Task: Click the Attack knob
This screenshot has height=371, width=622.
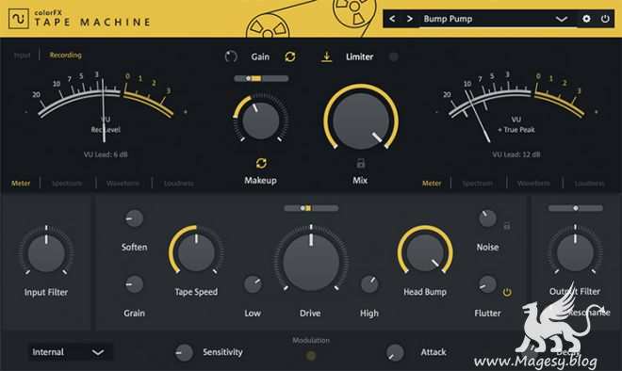Action: [x=395, y=352]
